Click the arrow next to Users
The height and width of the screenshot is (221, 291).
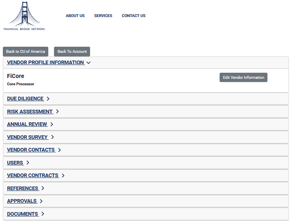(x=28, y=162)
